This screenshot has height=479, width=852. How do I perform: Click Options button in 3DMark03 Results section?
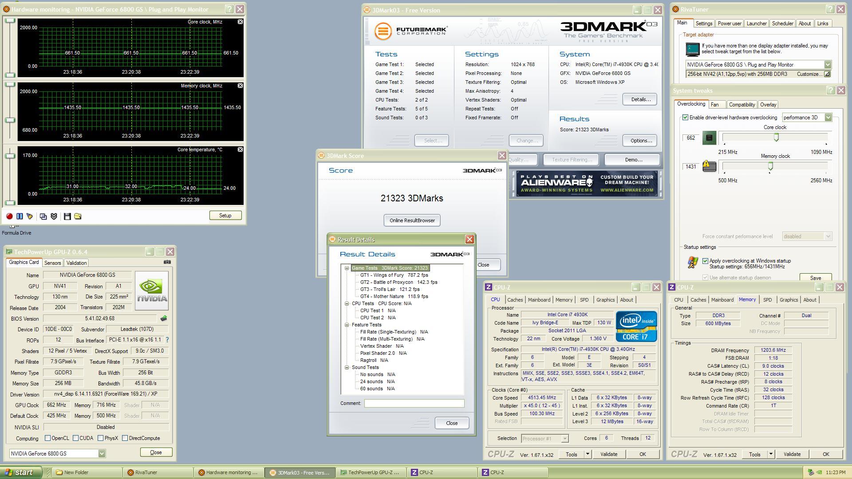coord(640,141)
